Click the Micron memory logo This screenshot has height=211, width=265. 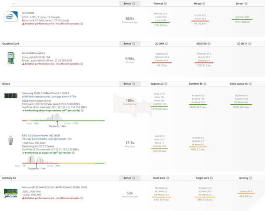11,192
